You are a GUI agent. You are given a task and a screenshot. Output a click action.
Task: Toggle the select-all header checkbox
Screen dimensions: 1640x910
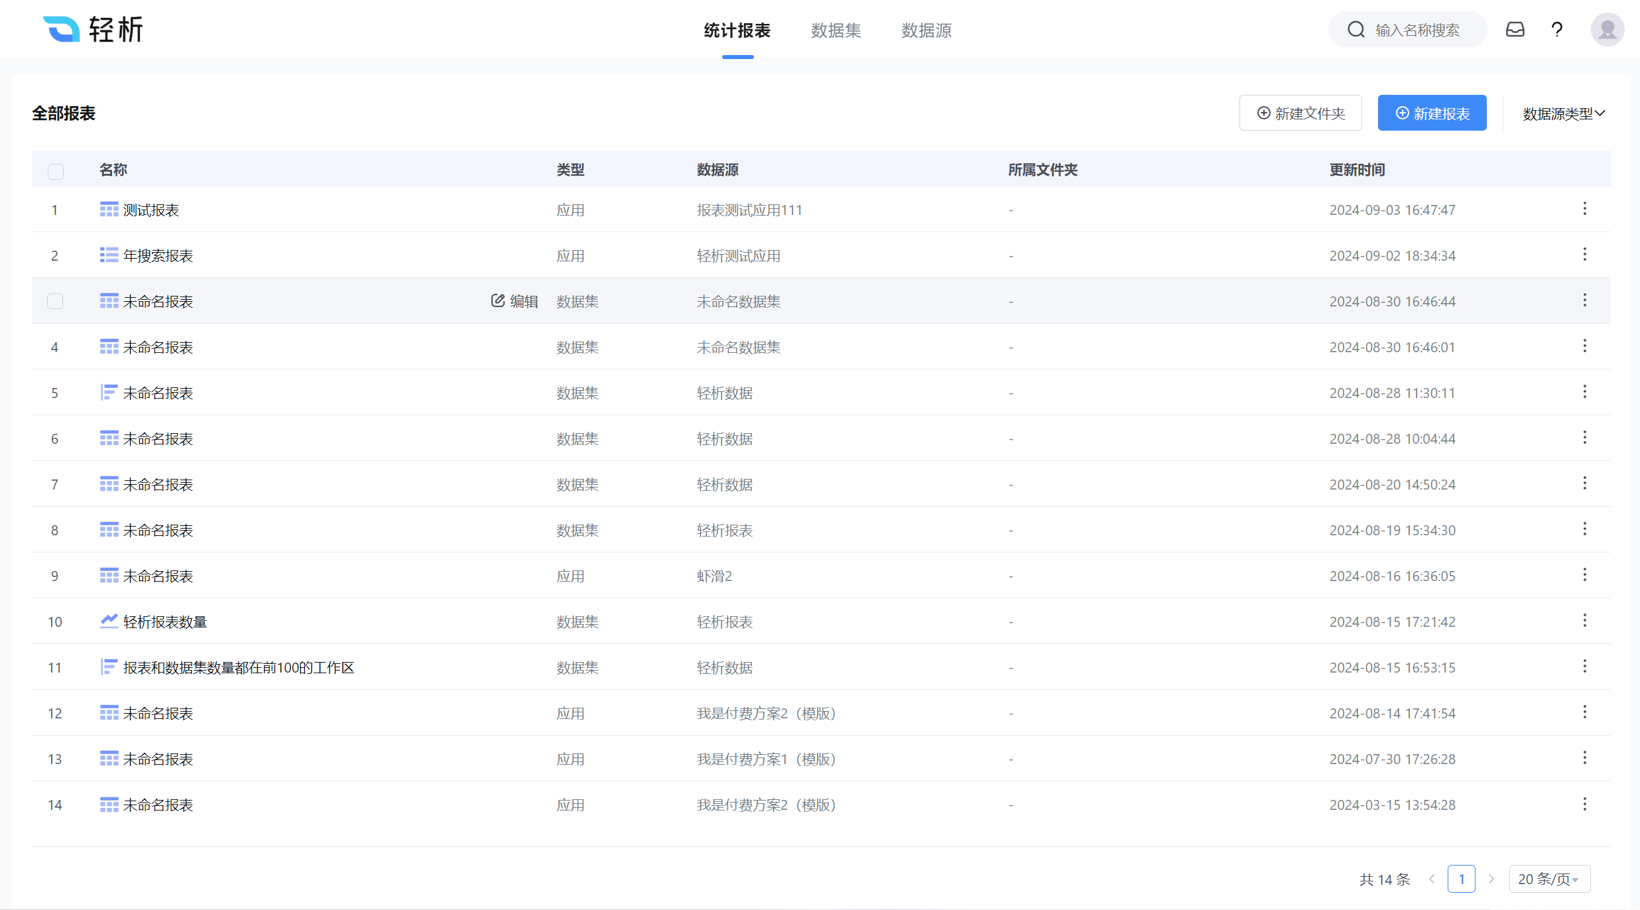[x=56, y=171]
